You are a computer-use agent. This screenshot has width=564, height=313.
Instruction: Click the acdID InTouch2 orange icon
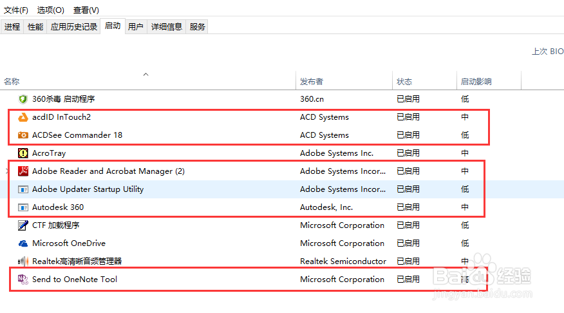[23, 117]
